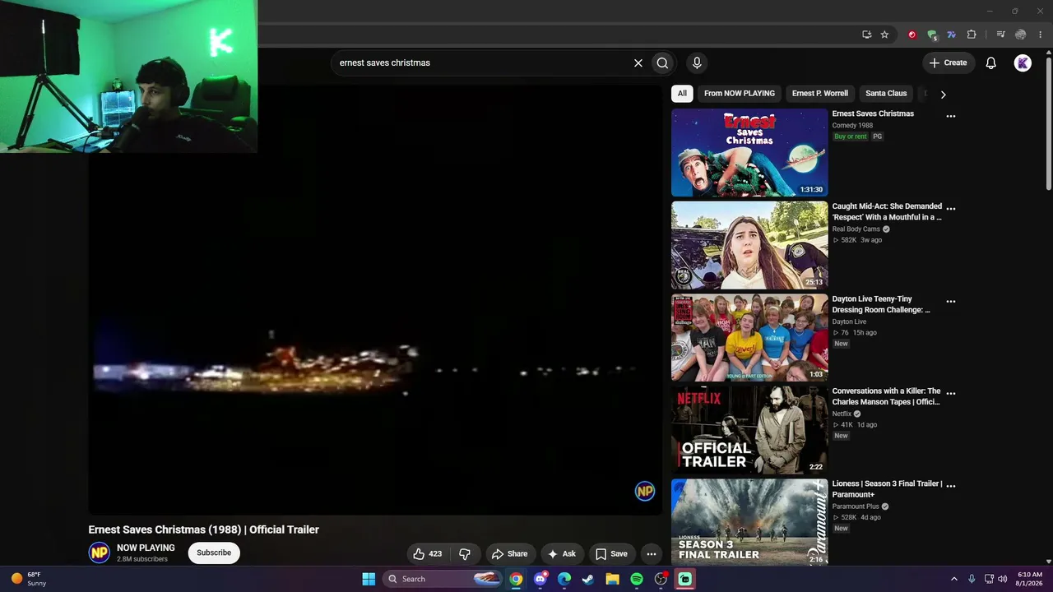Open the Real Body Cams channel link

pos(856,229)
